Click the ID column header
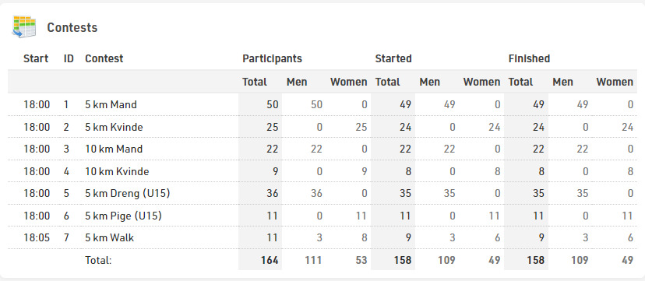 coord(69,58)
